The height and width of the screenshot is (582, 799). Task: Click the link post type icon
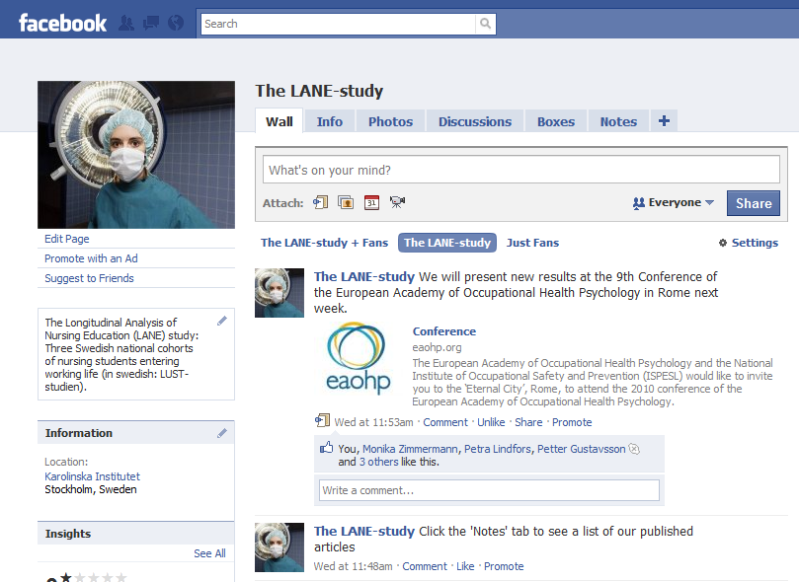point(322,421)
